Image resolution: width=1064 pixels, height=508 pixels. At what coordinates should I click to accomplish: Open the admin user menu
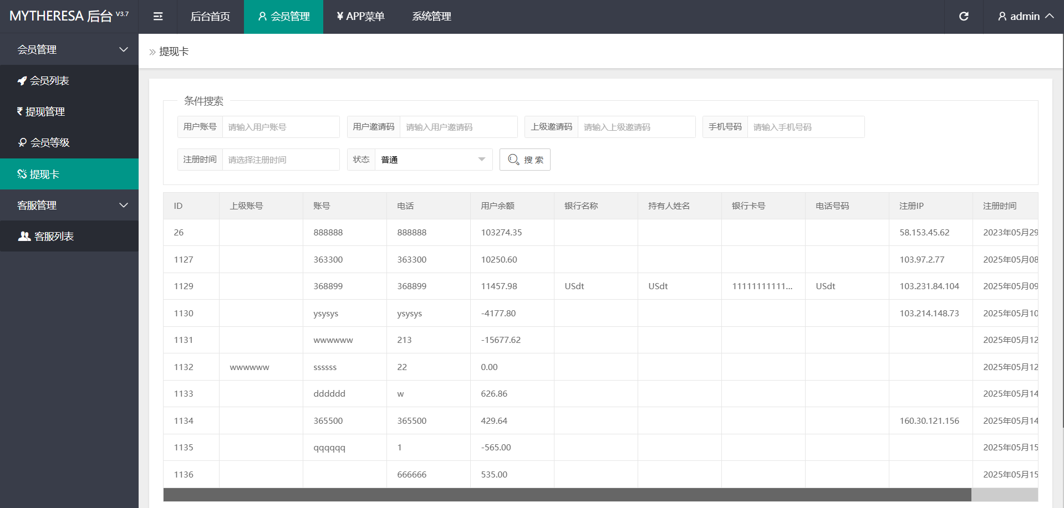pyautogui.click(x=1025, y=17)
